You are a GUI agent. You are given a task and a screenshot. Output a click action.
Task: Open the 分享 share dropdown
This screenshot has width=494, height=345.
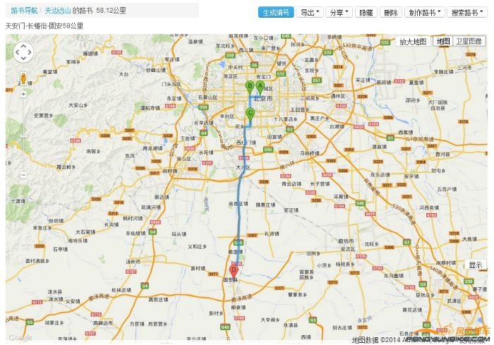(339, 13)
